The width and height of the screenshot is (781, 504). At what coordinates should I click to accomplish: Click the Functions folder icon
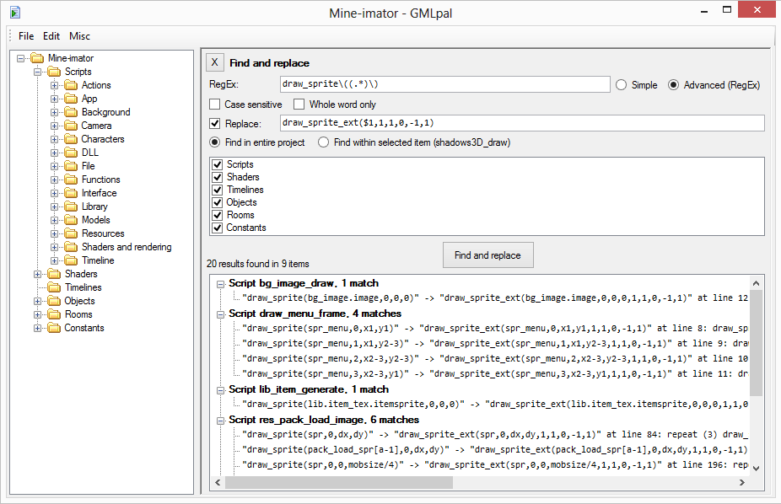tap(71, 180)
